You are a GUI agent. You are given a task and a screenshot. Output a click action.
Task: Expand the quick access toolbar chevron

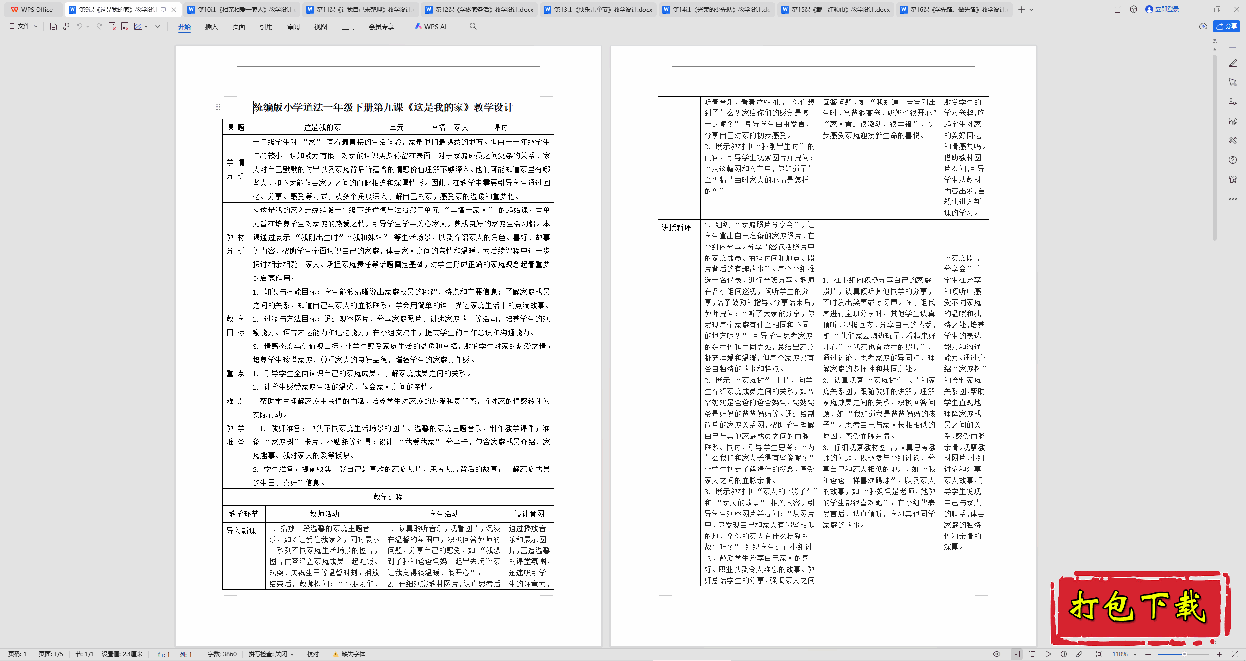point(158,26)
